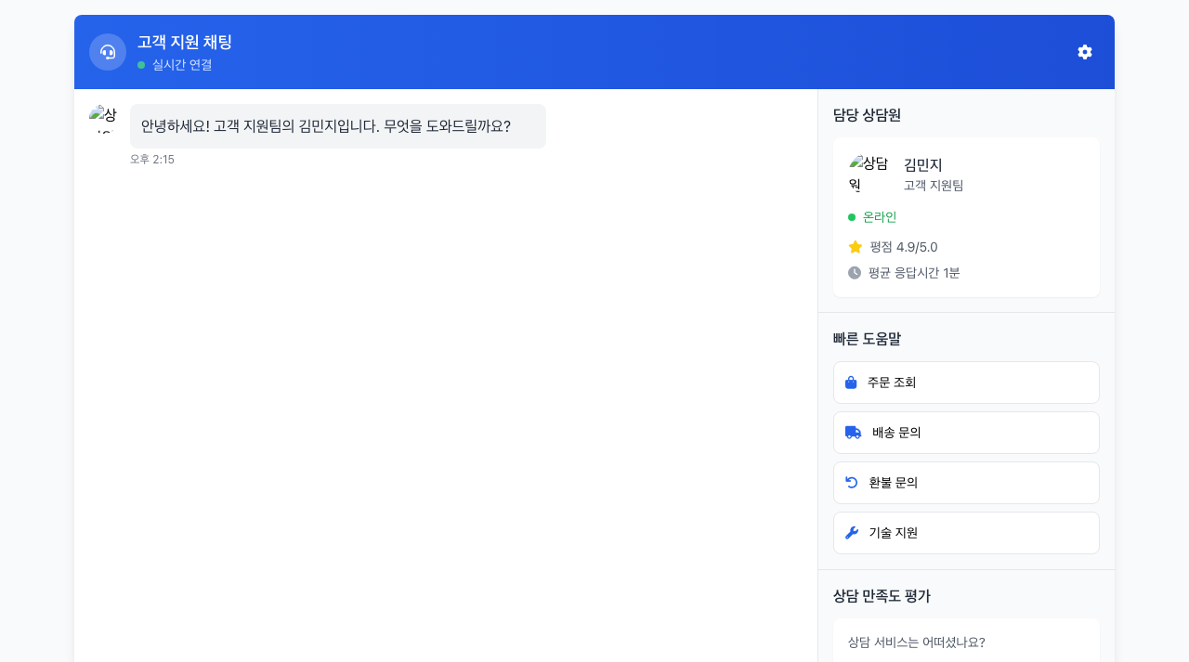
Task: Open the 기술 지원 quick help button
Action: tap(966, 533)
